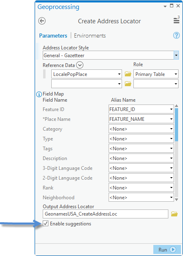Click the Output Address Locator text field
This screenshot has height=256, width=183.
pos(105,214)
